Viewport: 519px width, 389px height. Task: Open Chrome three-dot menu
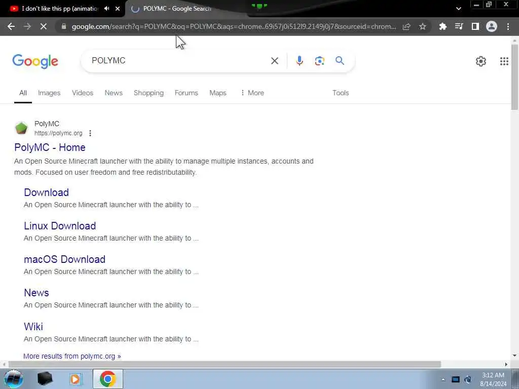(x=508, y=26)
